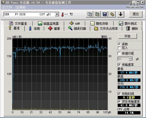The height and width of the screenshot is (118, 146).
Task: Close the HD Tune window
Action: click(x=143, y=2)
